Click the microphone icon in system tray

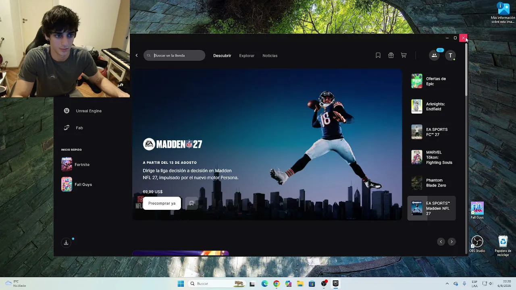tap(464, 284)
